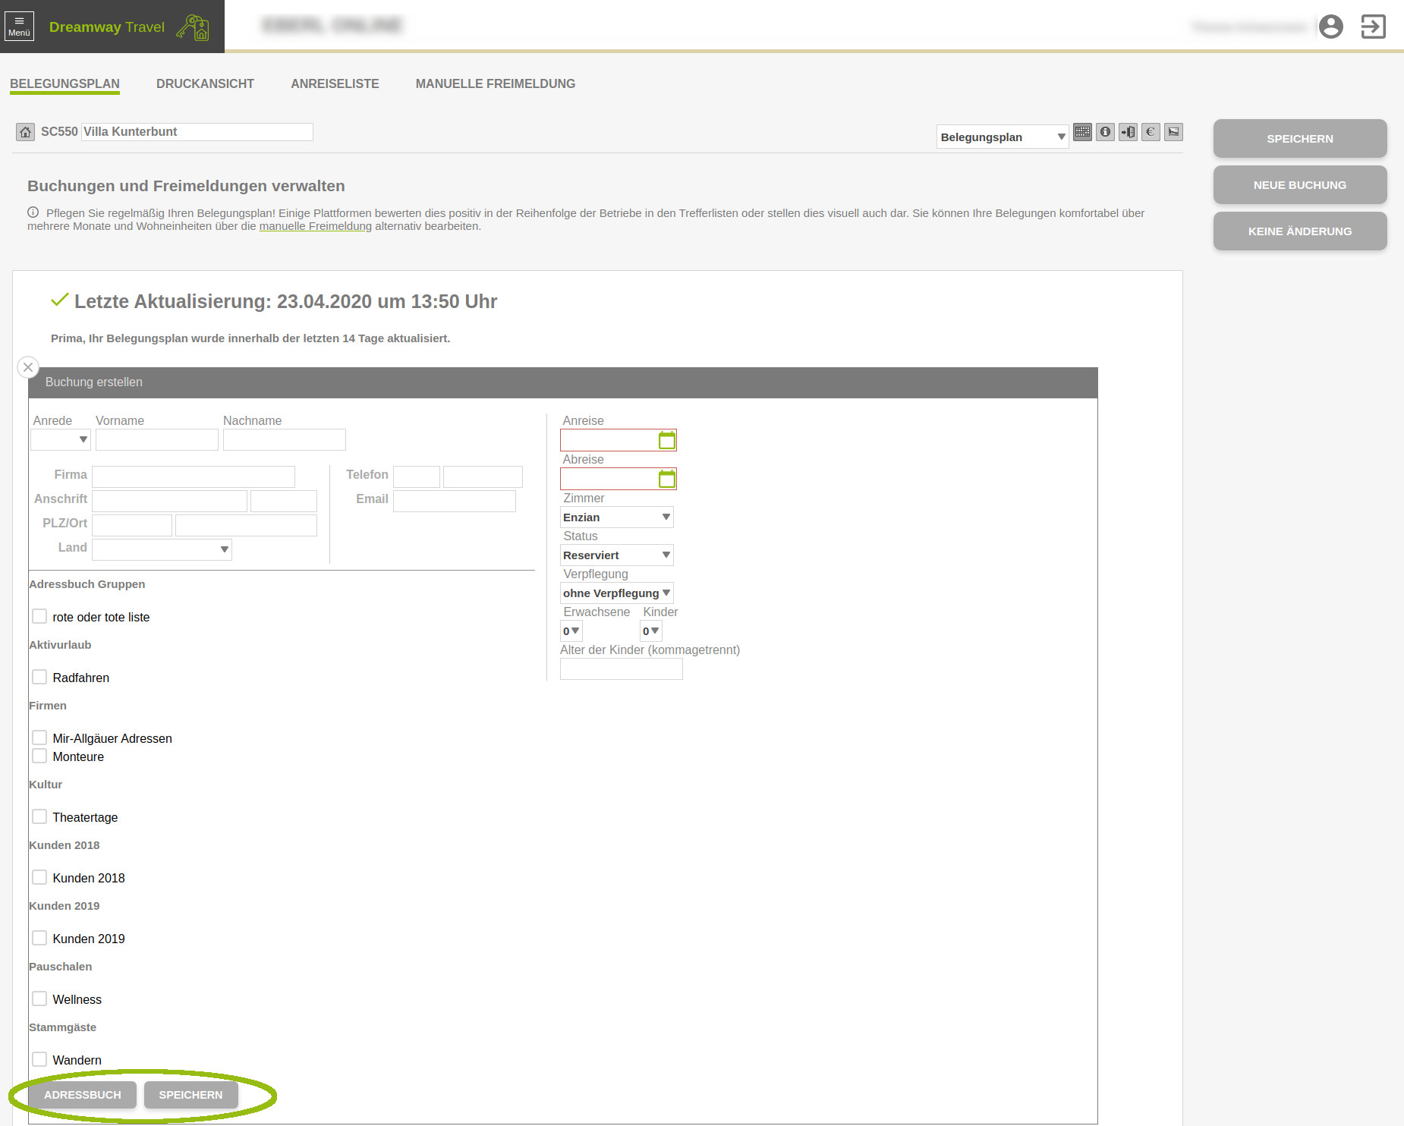Switch to the Anreiseliste tab
Screen dimensions: 1404x1126
coord(335,83)
